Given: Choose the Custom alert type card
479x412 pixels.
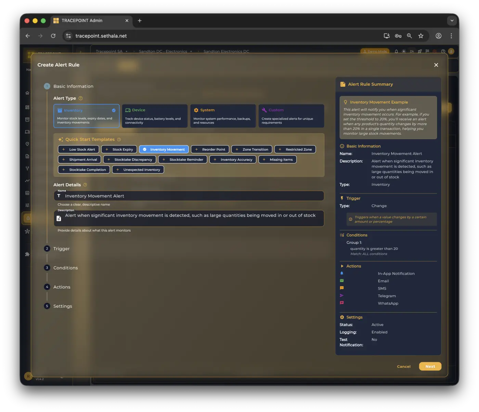Looking at the screenshot, I should (x=291, y=116).
